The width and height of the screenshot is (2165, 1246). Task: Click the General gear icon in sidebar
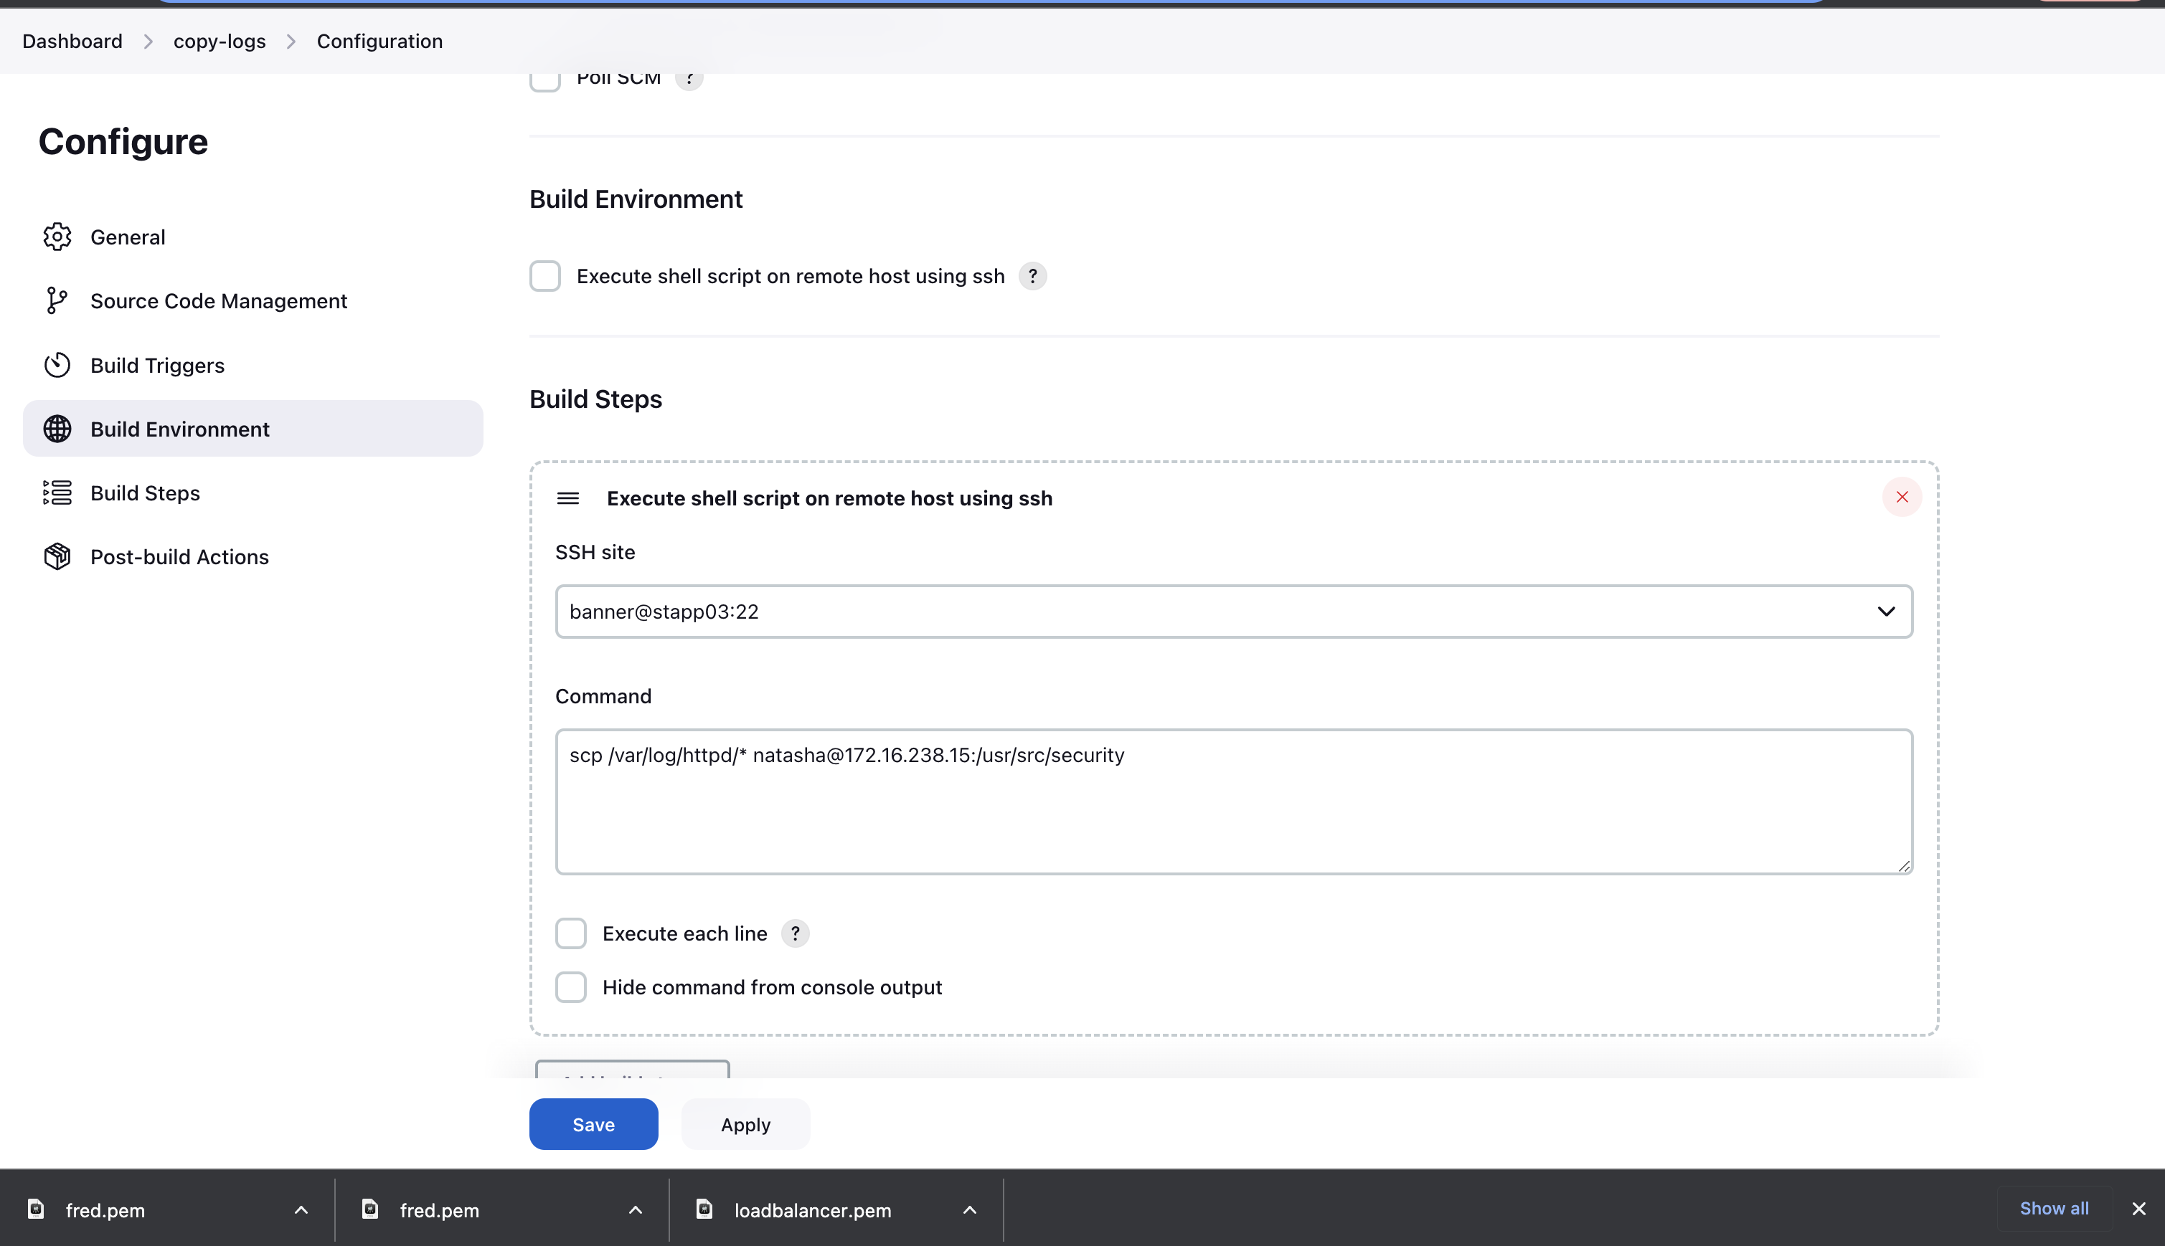coord(57,236)
